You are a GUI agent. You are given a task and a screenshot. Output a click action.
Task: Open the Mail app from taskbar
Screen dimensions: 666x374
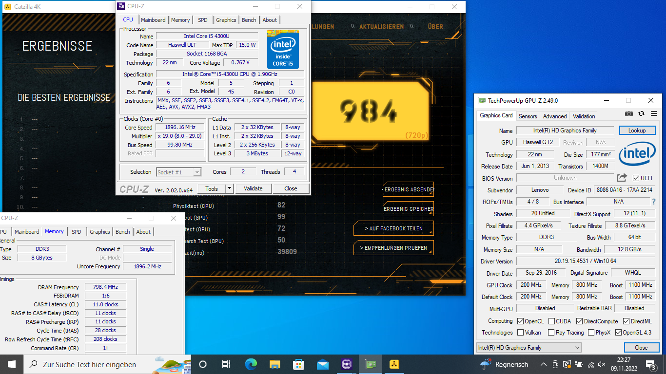click(322, 364)
